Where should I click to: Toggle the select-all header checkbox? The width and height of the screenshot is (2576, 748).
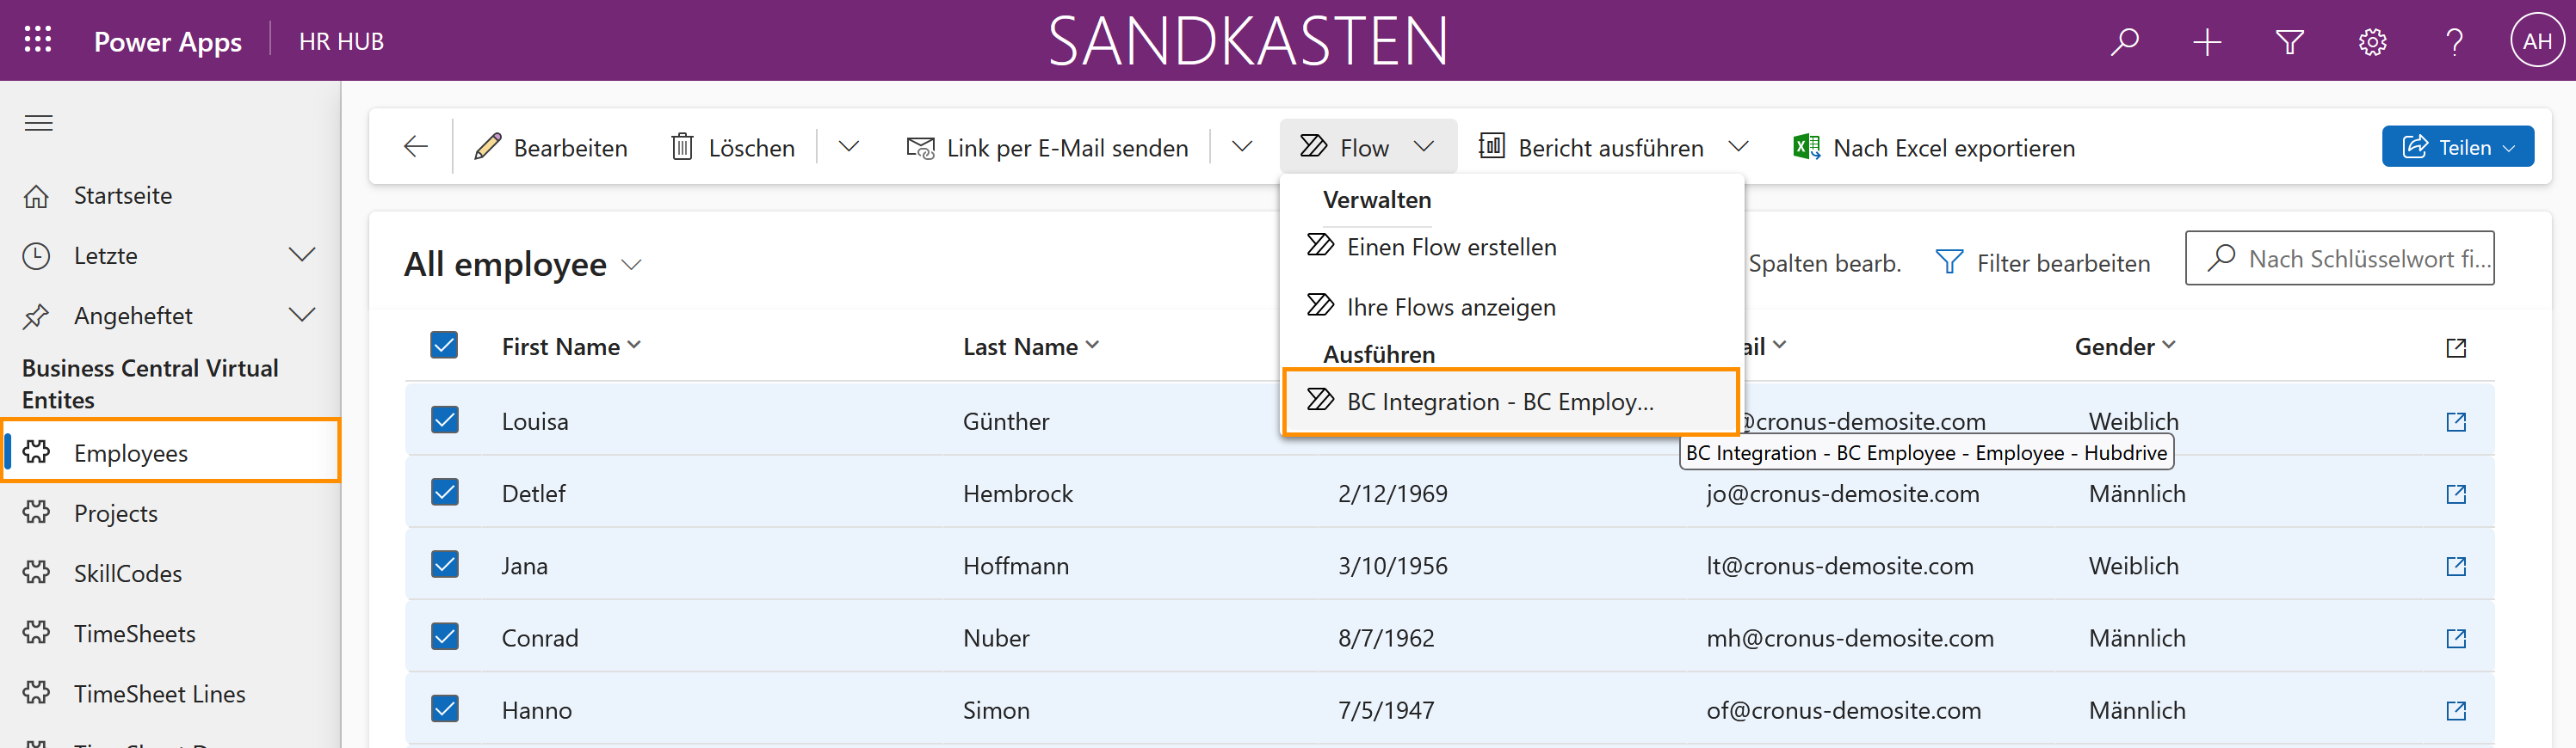(444, 346)
